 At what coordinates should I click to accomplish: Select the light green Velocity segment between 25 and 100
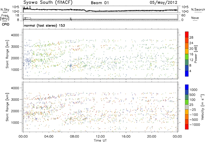tap(187, 102)
